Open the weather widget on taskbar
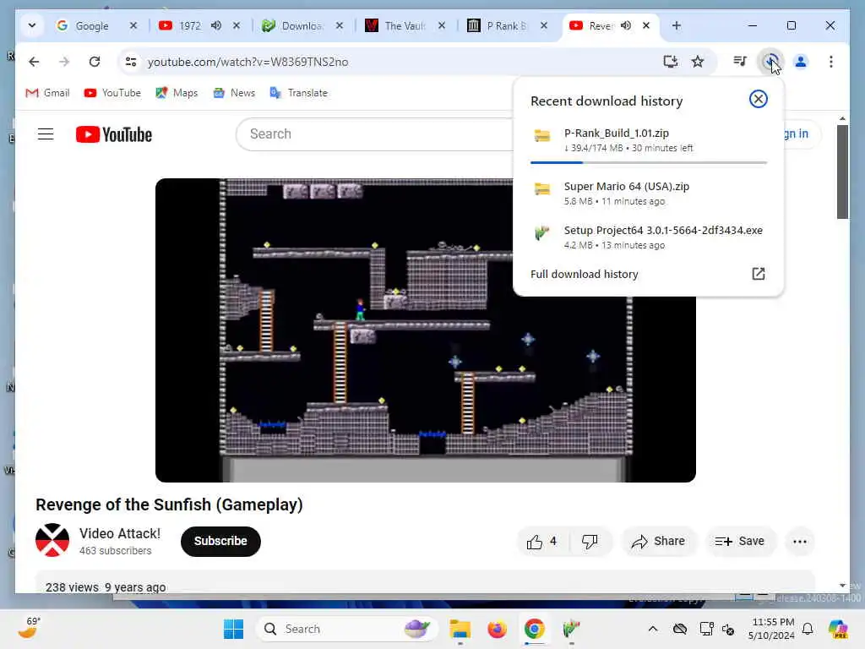The image size is (865, 649). click(x=30, y=628)
